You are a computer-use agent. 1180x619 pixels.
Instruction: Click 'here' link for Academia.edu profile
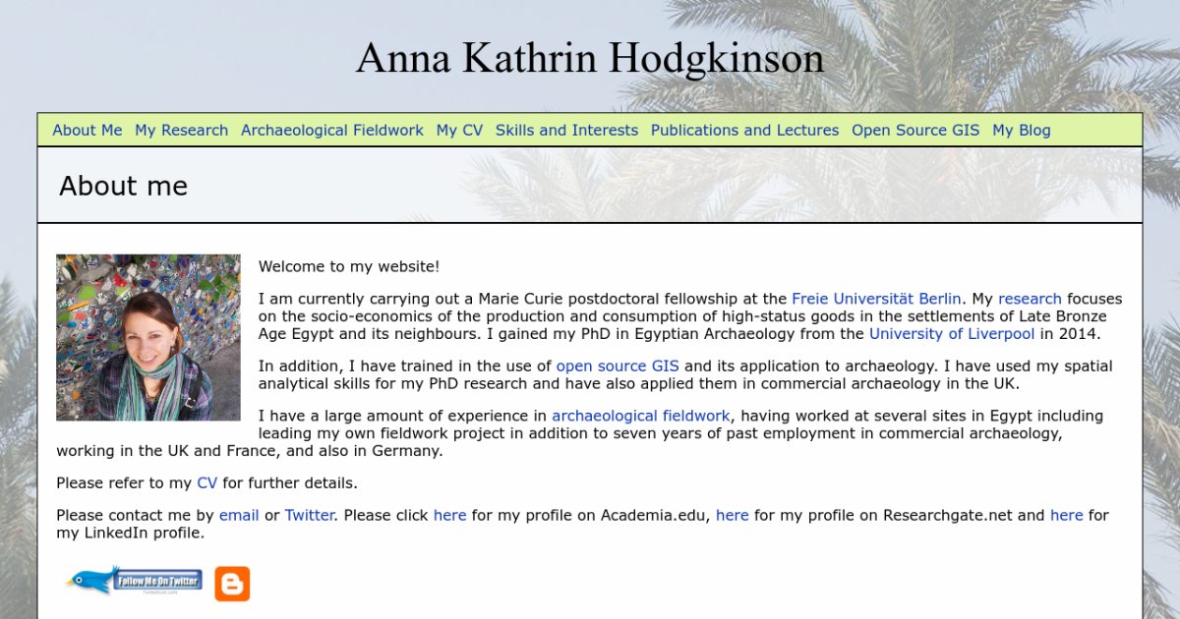pos(449,515)
